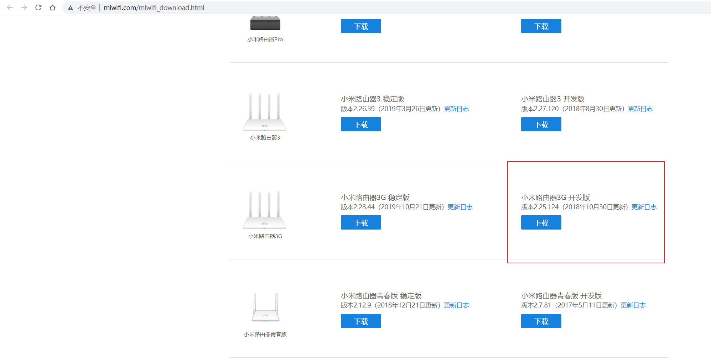711x363 pixels.
Task: Click version text 版本2.26.39
Action: (358, 109)
